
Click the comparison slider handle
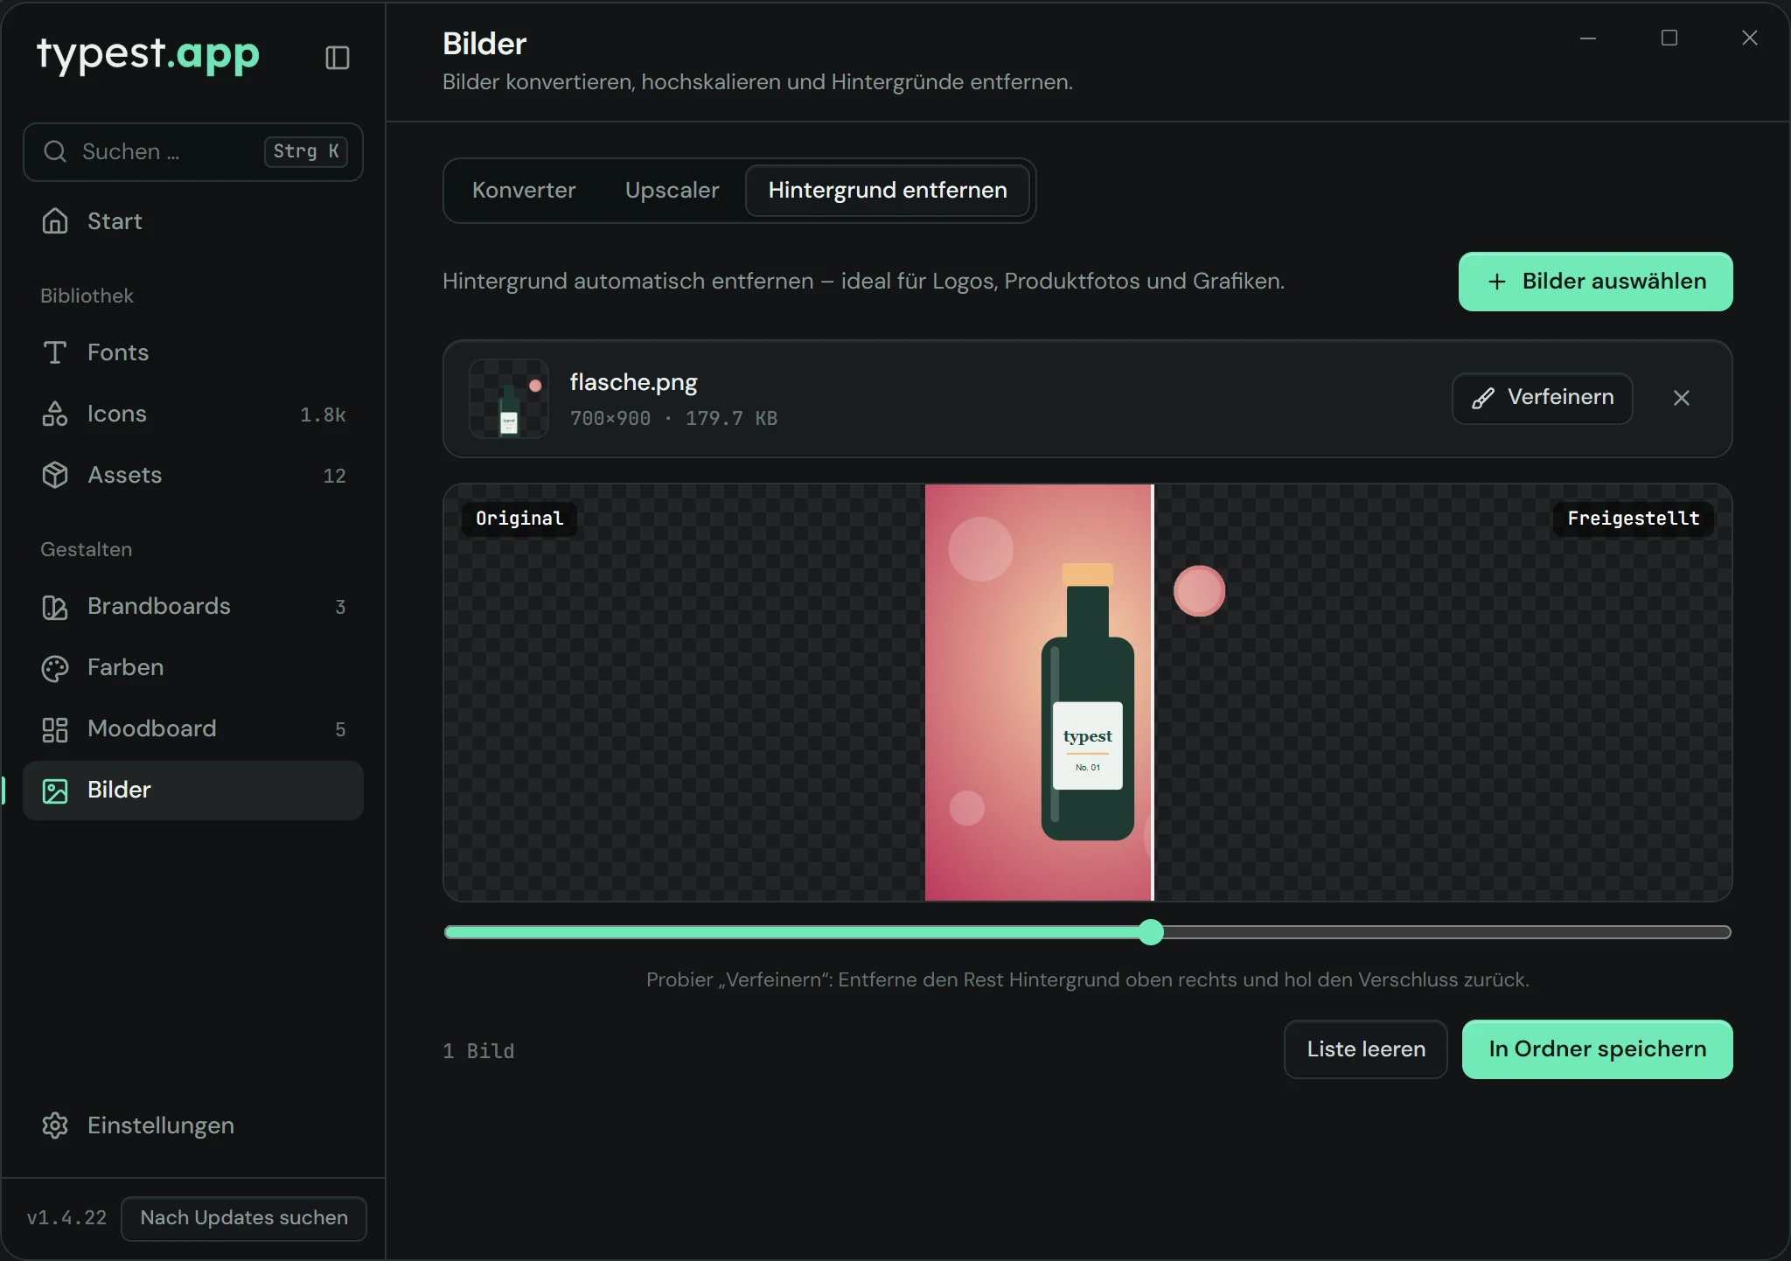point(1152,932)
